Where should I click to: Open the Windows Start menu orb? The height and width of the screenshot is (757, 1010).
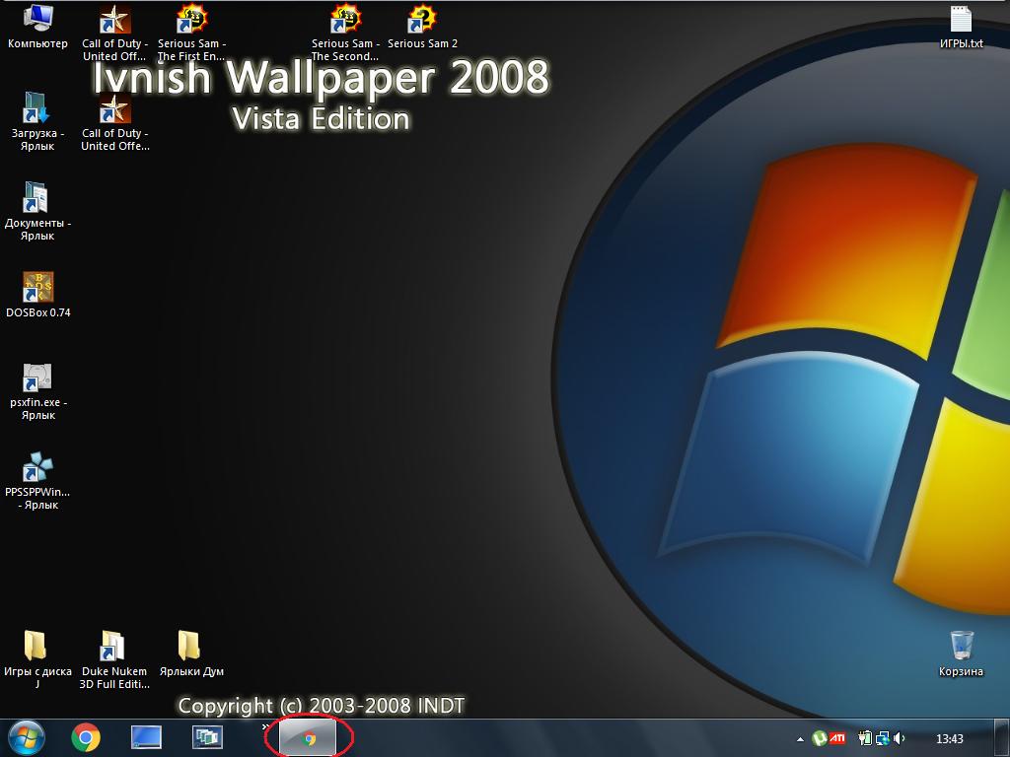coord(27,737)
